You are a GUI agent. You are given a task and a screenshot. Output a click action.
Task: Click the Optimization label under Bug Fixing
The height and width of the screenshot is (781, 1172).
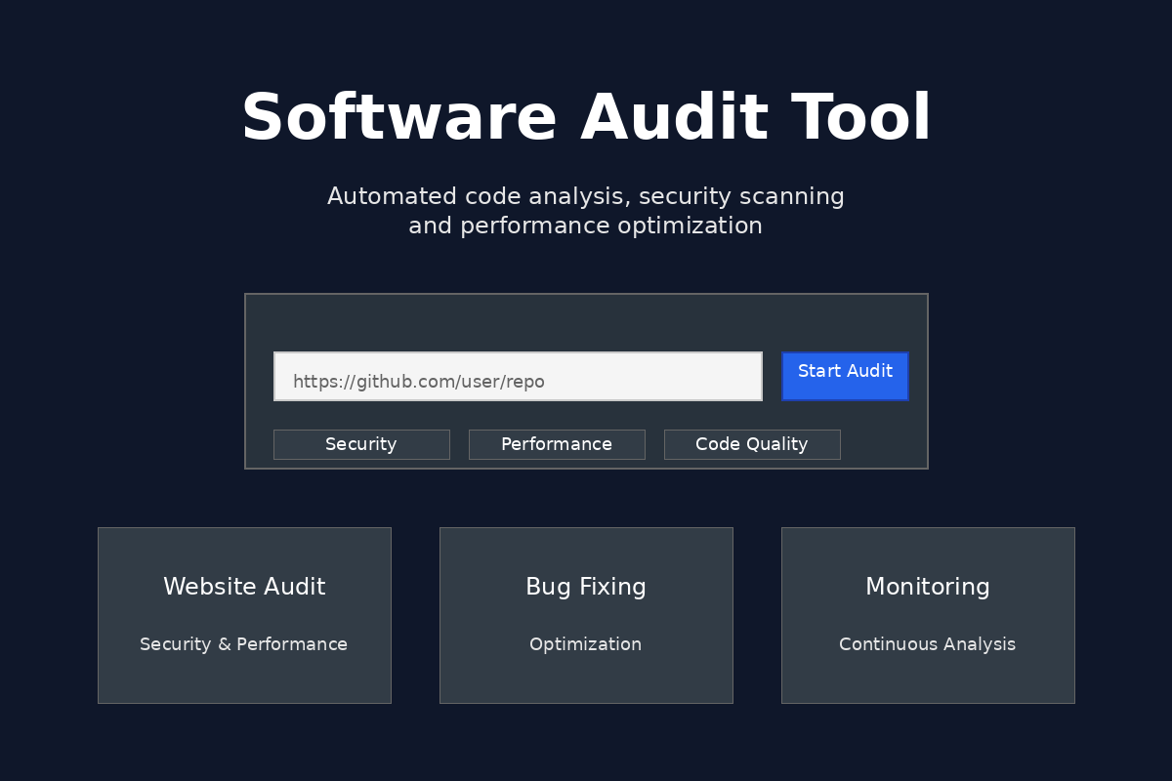click(x=586, y=644)
